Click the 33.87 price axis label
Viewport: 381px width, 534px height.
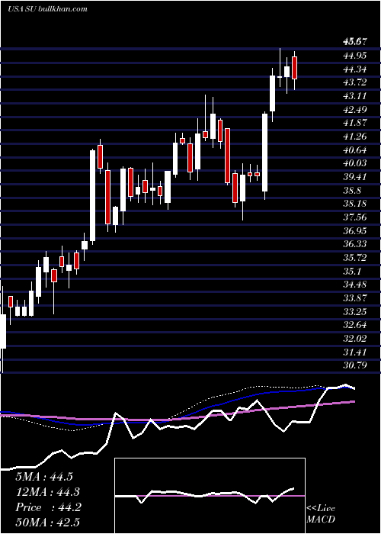pos(355,298)
